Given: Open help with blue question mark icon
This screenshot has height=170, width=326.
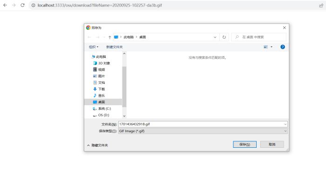Looking at the screenshot, I should coord(283,47).
